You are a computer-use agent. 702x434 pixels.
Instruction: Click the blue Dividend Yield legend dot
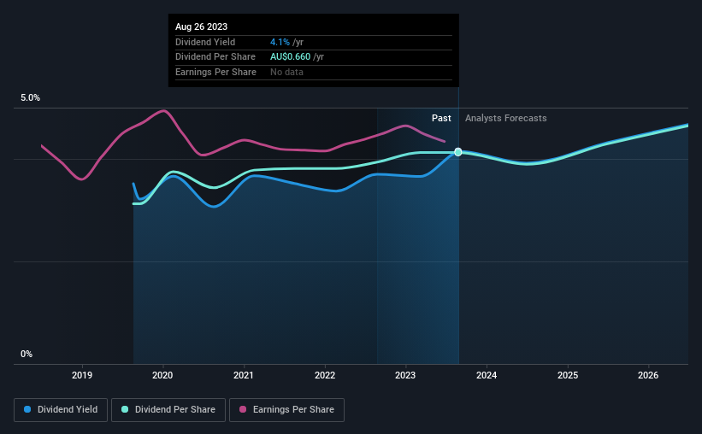coord(27,409)
